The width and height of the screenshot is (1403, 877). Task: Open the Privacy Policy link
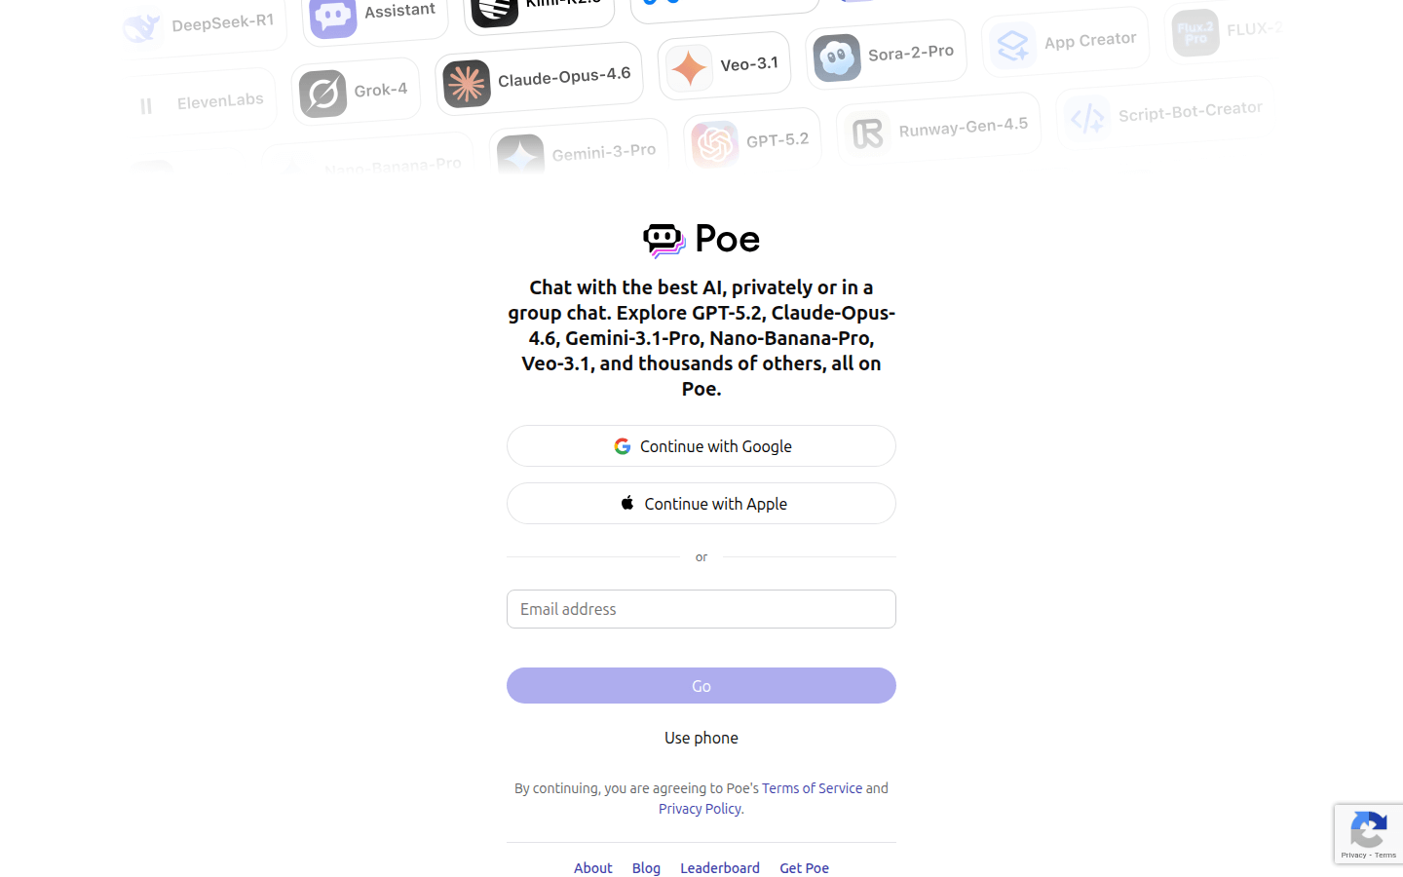[x=700, y=809]
